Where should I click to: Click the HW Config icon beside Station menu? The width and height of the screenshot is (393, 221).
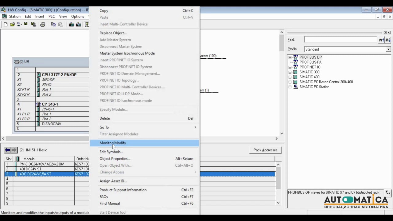click(x=4, y=16)
